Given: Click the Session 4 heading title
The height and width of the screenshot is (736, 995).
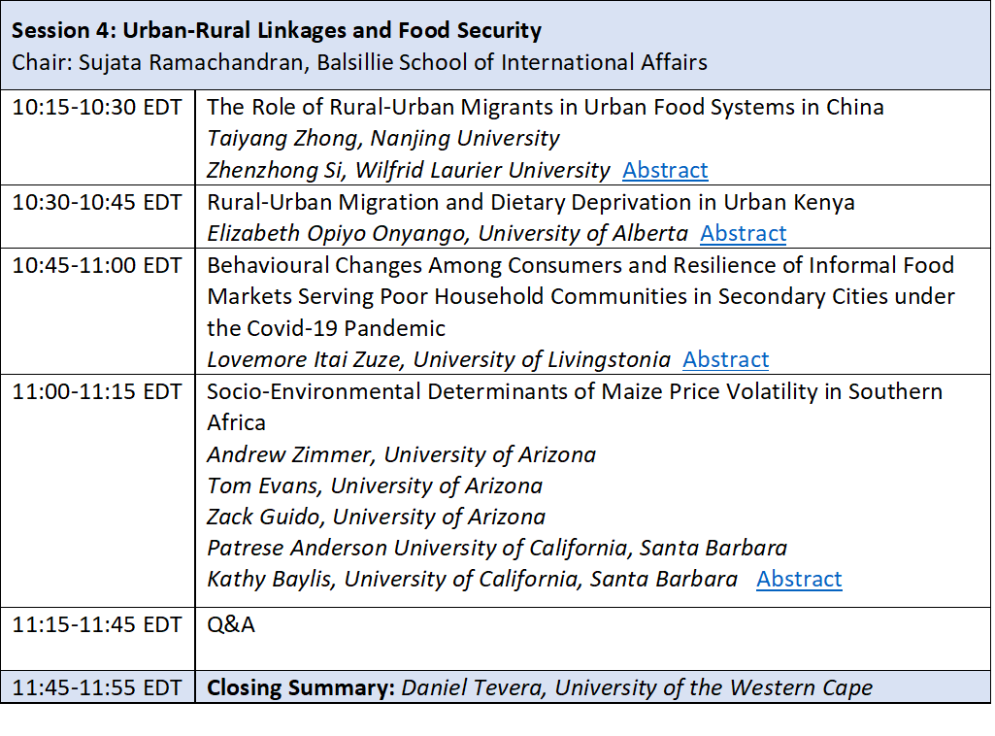Looking at the screenshot, I should pyautogui.click(x=277, y=30).
